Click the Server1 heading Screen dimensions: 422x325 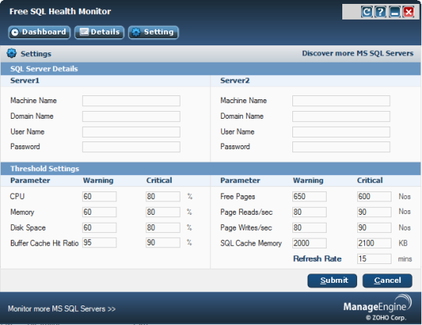pyautogui.click(x=25, y=80)
